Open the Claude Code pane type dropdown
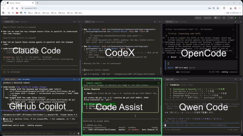Viewport: 243px width, 136px height. tap(9, 22)
